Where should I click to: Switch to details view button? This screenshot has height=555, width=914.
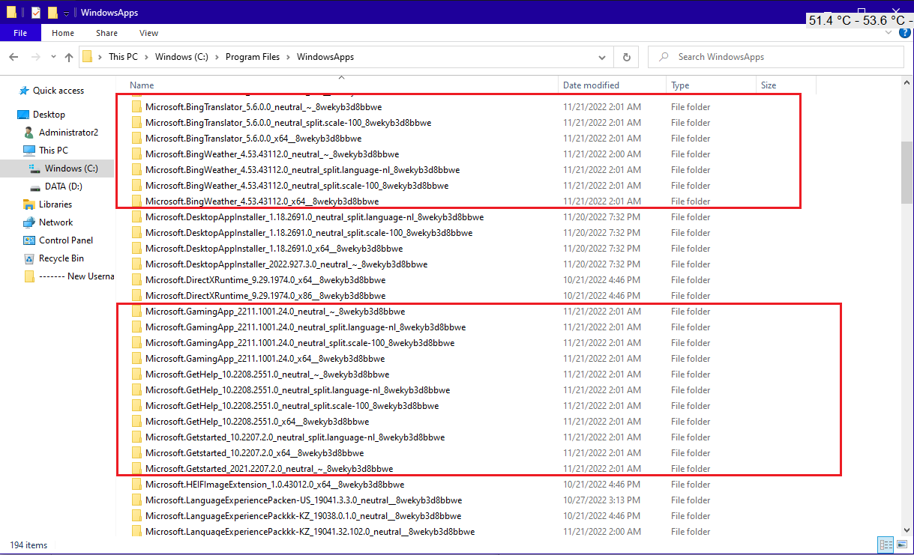[886, 545]
